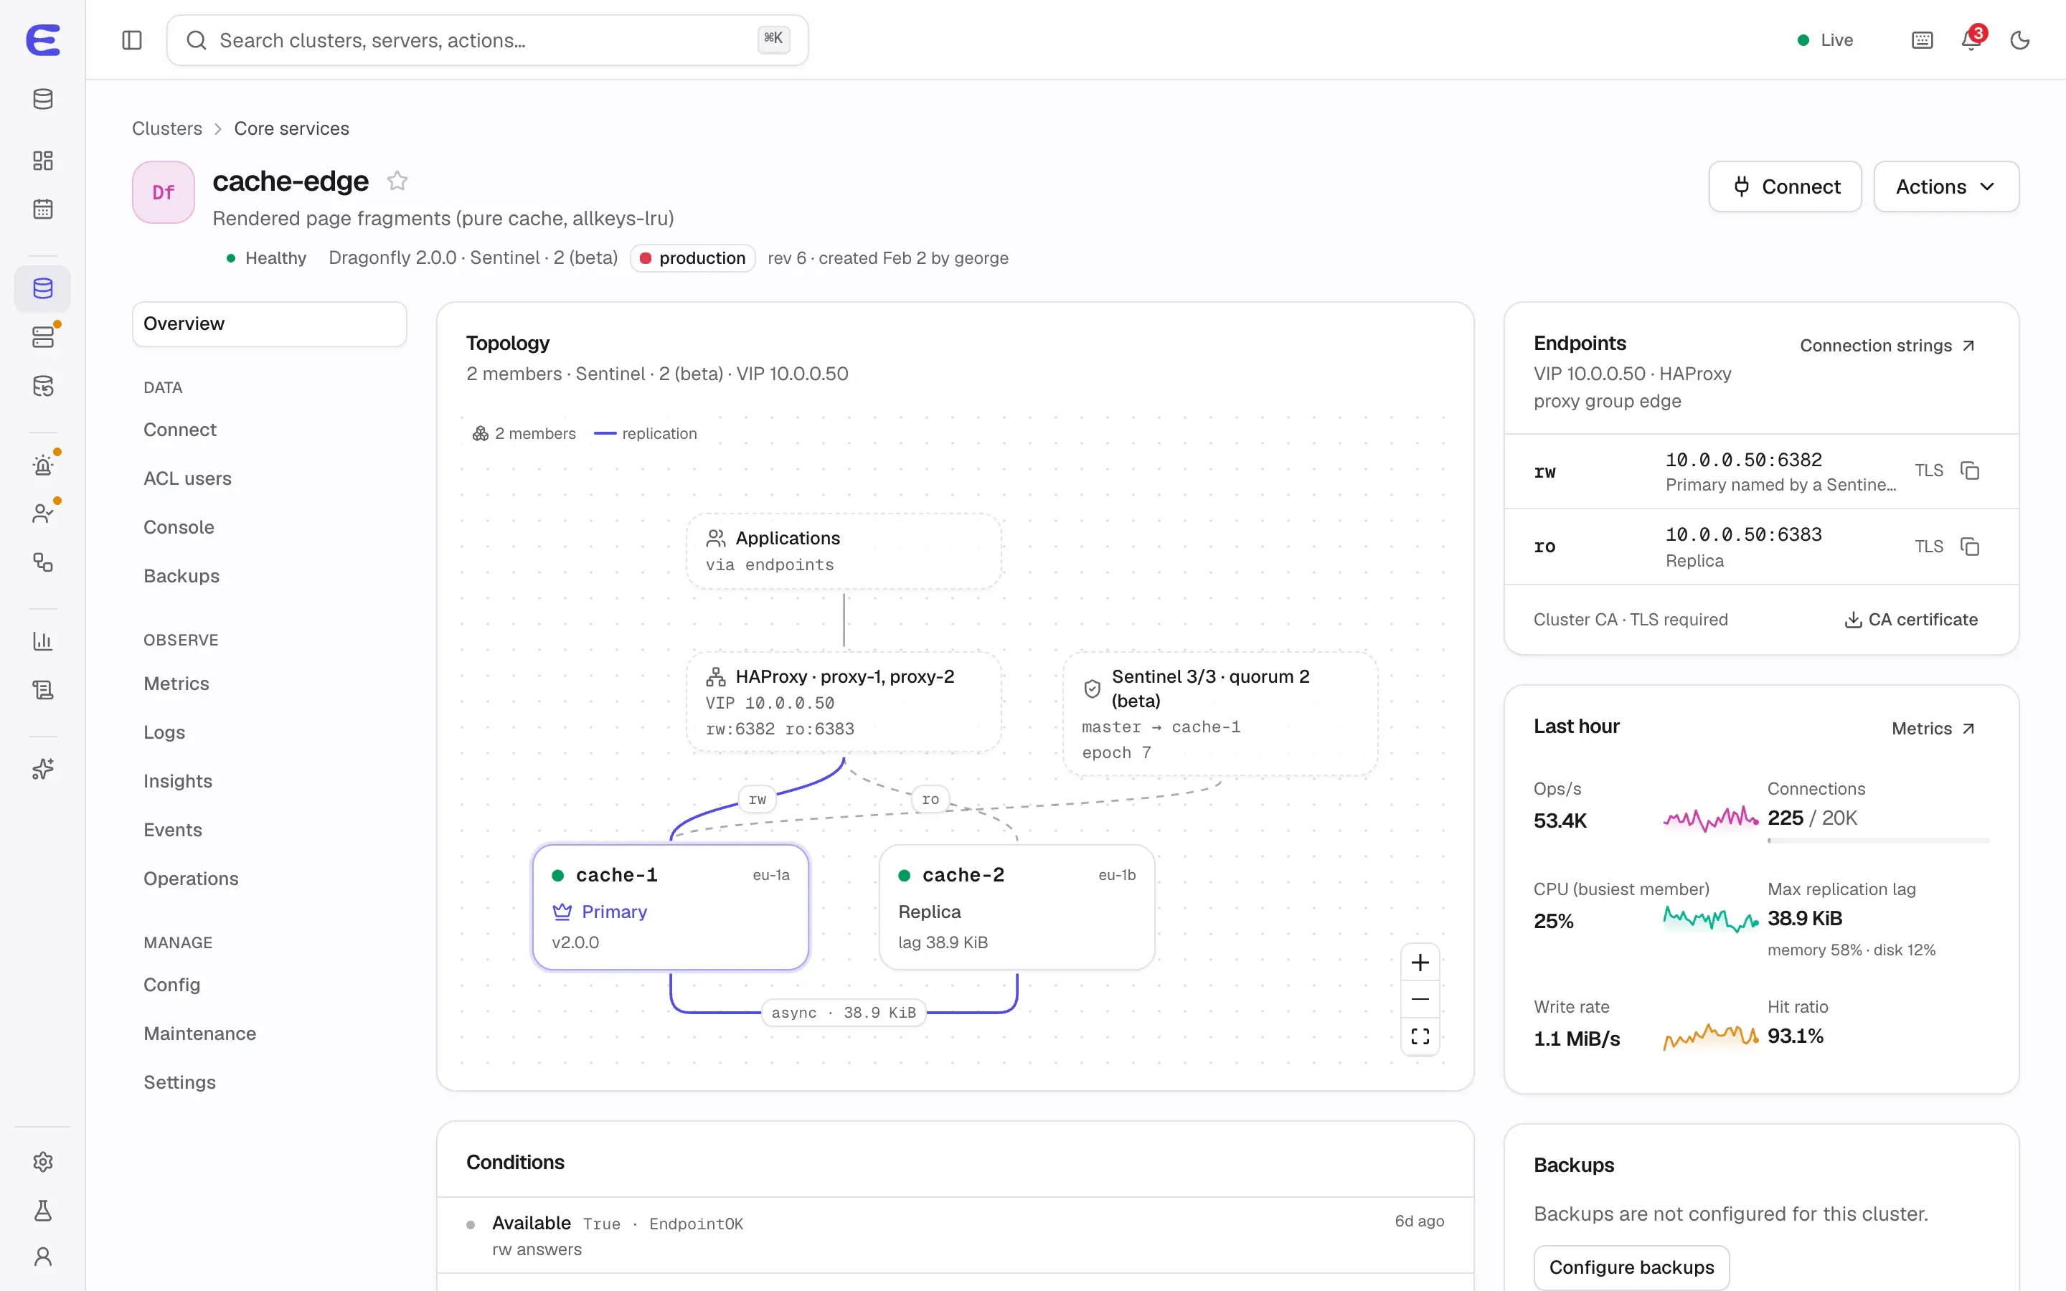
Task: Zoom out of the topology graph
Action: pyautogui.click(x=1420, y=999)
